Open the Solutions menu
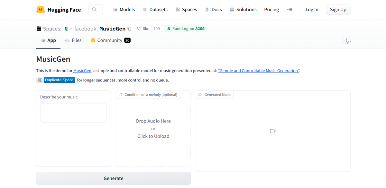The width and height of the screenshot is (386, 188). pyautogui.click(x=243, y=10)
